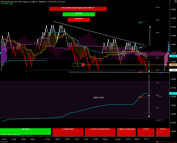Click the 17:56 time axis label
The image size is (177, 143).
point(14,139)
